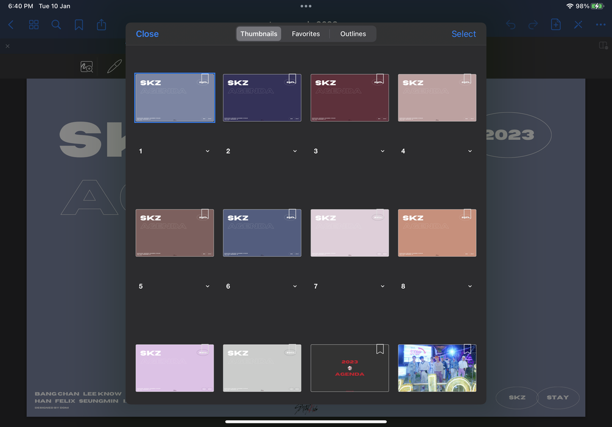Open the thumbnail grid view icon

click(x=34, y=25)
